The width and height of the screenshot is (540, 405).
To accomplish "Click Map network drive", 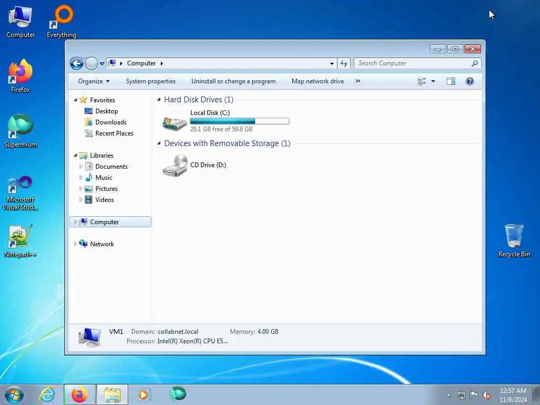I will tap(317, 81).
